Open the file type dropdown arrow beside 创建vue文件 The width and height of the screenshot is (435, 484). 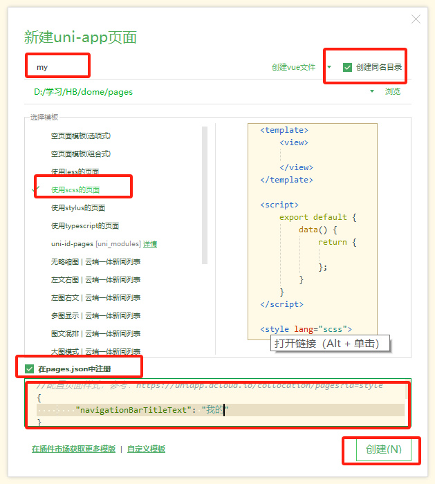tap(329, 66)
